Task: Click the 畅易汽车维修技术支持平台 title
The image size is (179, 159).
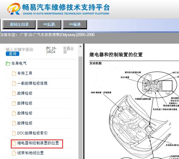Action: point(66,7)
